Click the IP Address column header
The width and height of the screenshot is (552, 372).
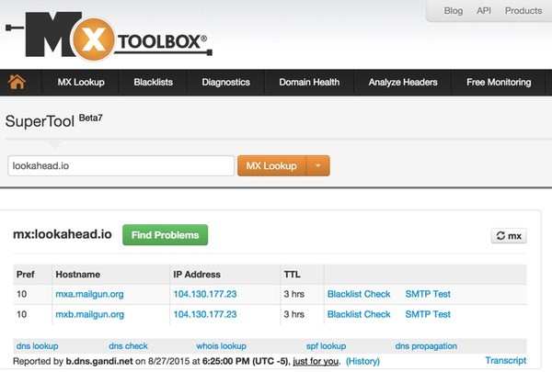[x=197, y=275]
